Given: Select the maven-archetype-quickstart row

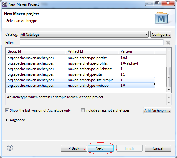Looking at the screenshot, I should click(x=80, y=69).
